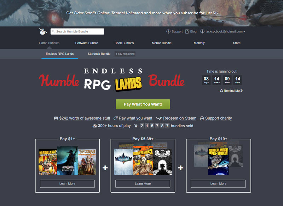Click the Endless Legend cover in Pay $5.39+
Screen dimensions: 283x206
(x=123, y=162)
